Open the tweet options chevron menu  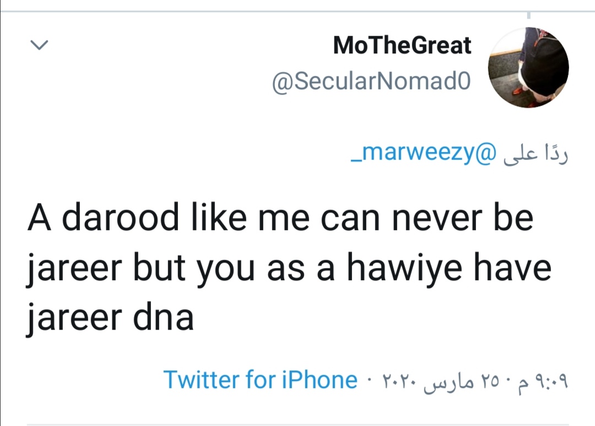point(39,45)
